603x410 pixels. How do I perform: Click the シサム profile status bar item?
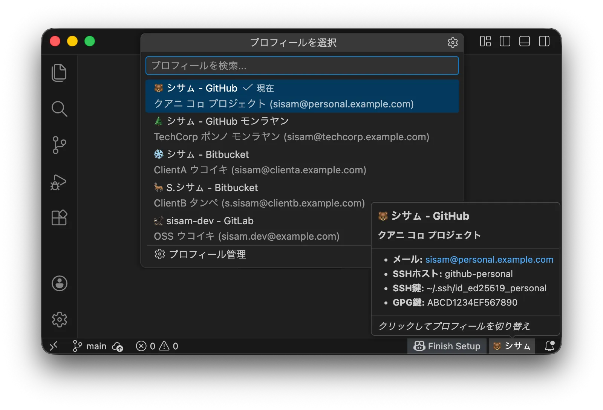point(512,346)
